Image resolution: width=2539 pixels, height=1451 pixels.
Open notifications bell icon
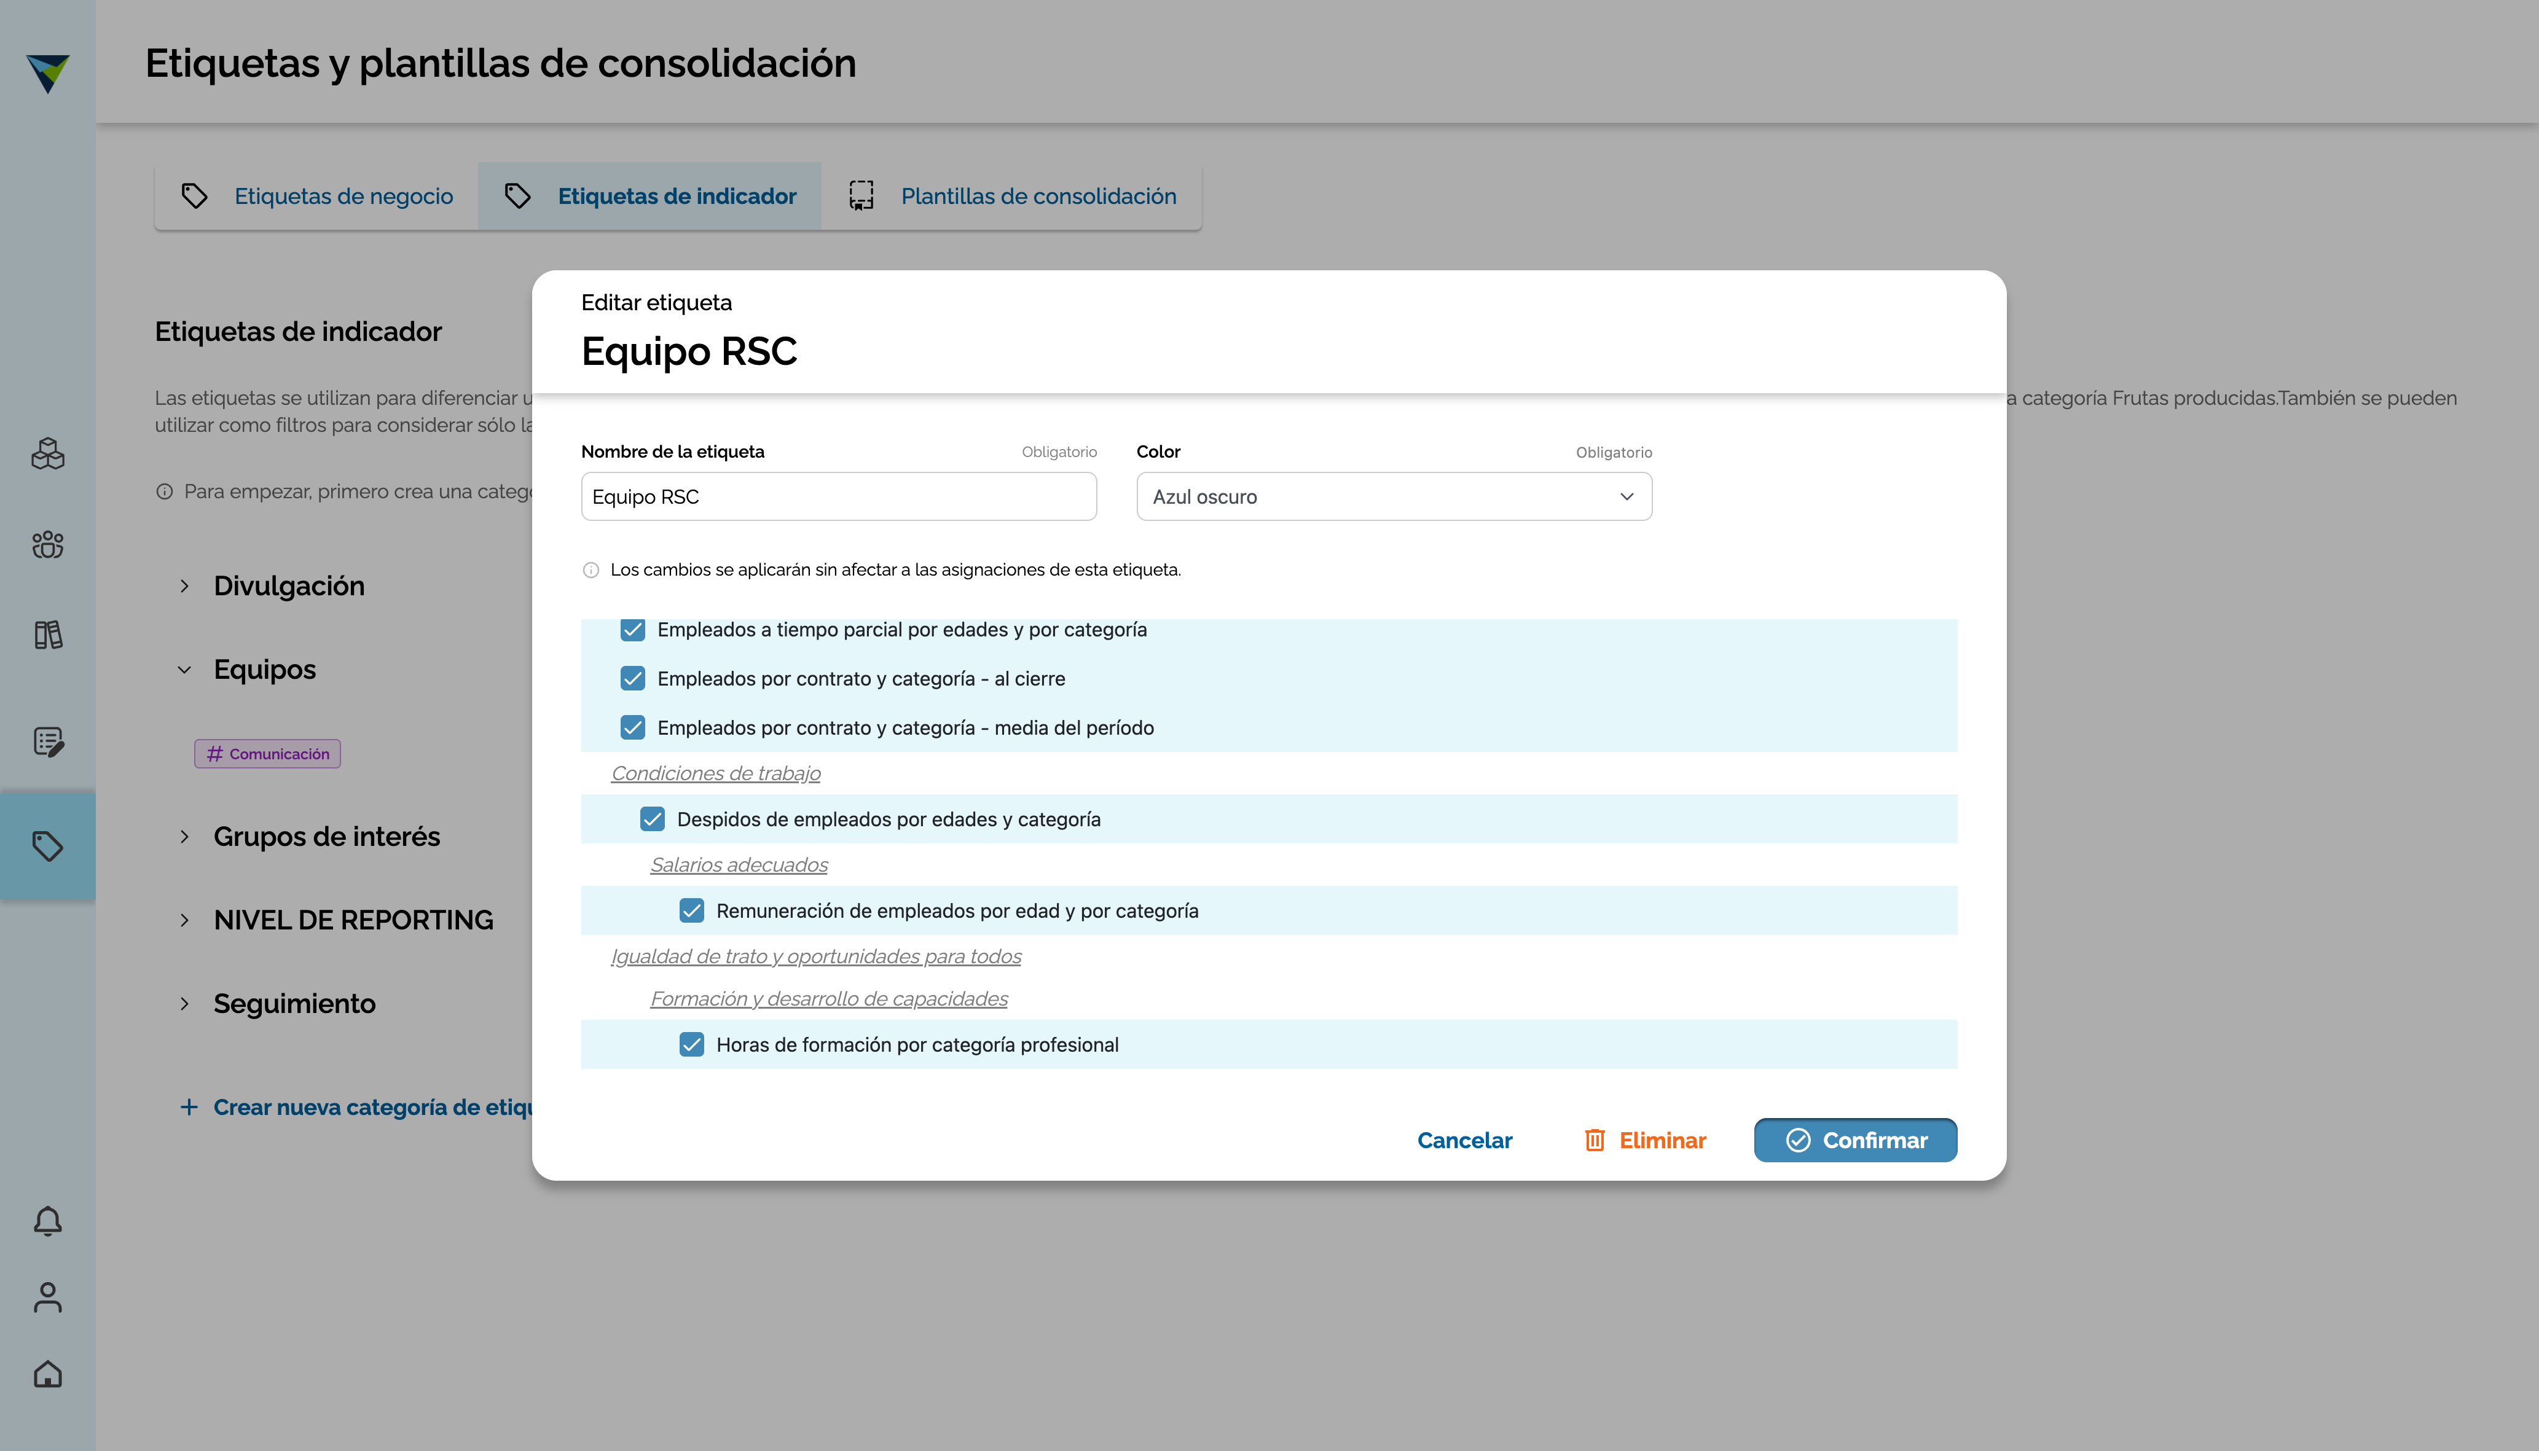pos(48,1221)
